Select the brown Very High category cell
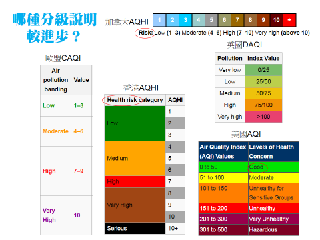This screenshot has height=240, width=320. click(x=135, y=205)
